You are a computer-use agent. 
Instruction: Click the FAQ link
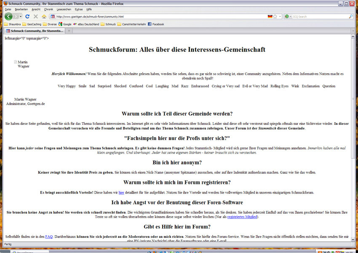49,237
